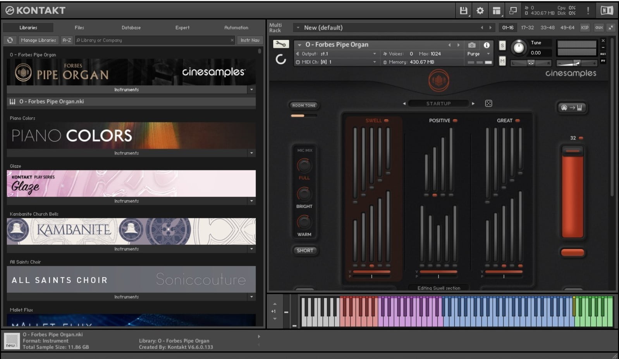Select previous preset arrow left of STARTUP
This screenshot has height=359, width=619.
[404, 103]
